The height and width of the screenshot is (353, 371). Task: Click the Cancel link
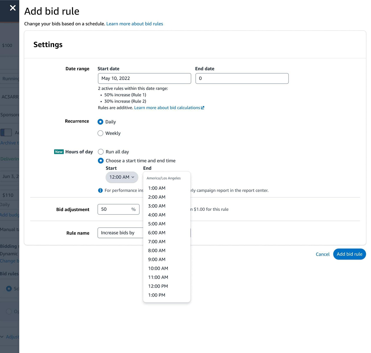tap(322, 254)
